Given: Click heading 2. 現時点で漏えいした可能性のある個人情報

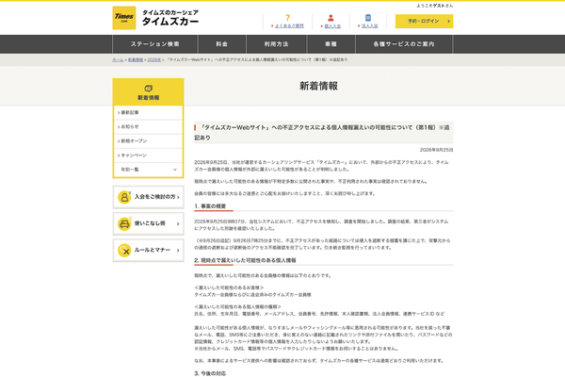Looking at the screenshot, I should tap(245, 260).
